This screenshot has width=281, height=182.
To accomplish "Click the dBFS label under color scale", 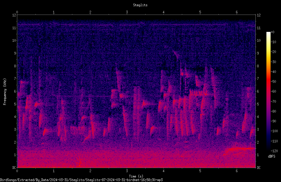I will point(271,156).
